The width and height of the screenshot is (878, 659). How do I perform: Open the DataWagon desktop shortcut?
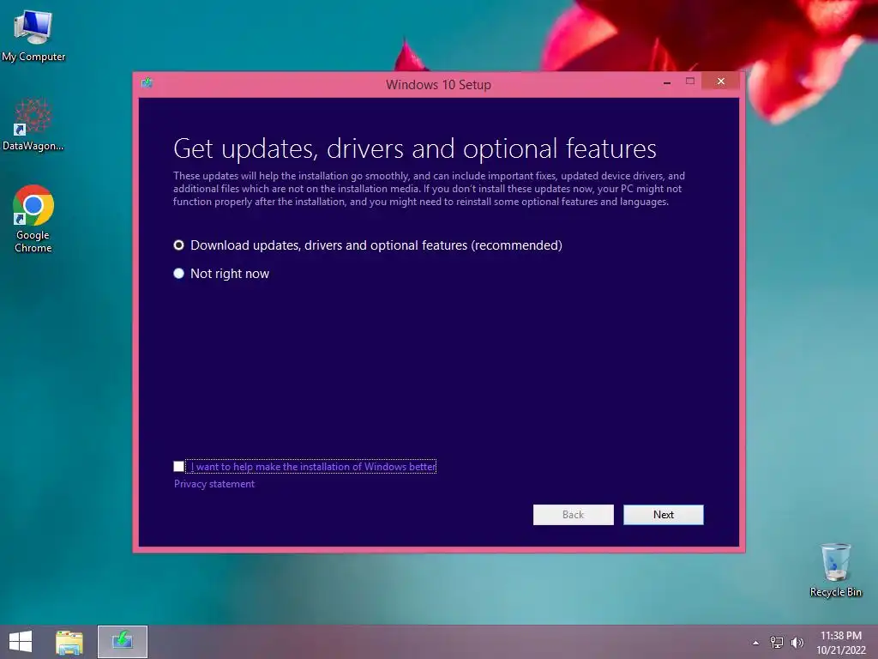33,124
